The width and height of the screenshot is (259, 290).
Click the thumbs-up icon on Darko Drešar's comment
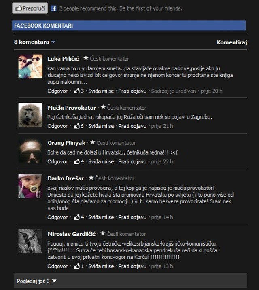point(76,217)
